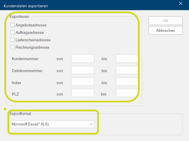Click the Rechnungsadresse label text
Screen dimensions: 189x141
[33, 47]
